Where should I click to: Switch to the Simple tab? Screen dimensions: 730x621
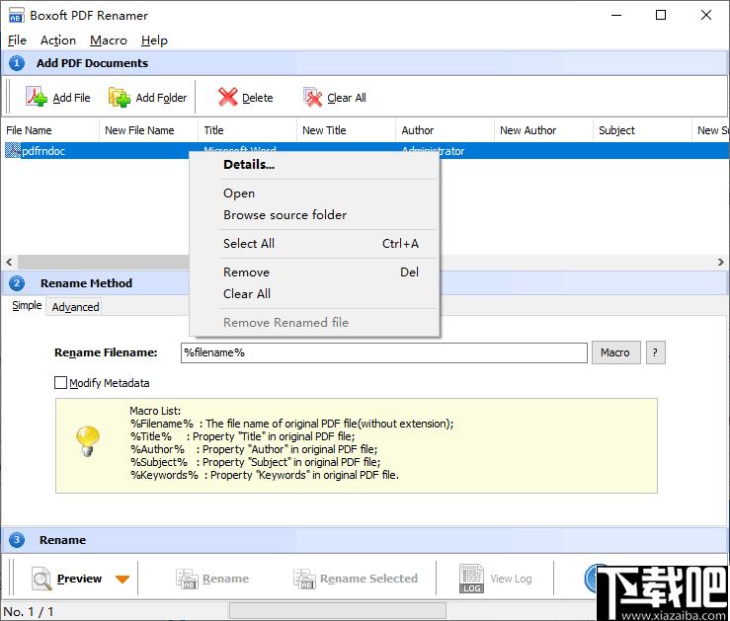(27, 306)
